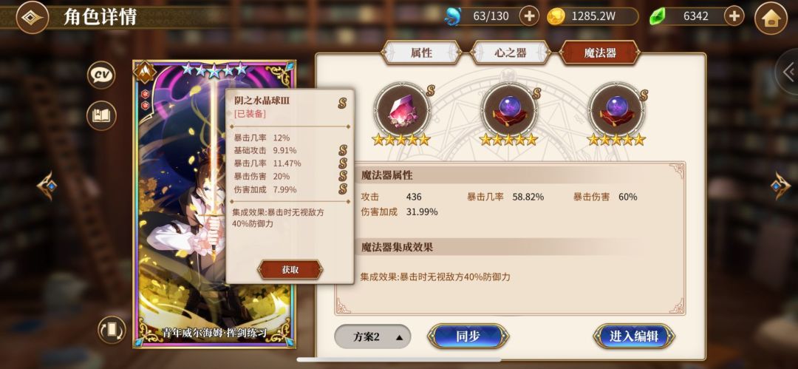The height and width of the screenshot is (369, 798).
Task: Switch to the 属性 tab
Action: click(x=421, y=53)
